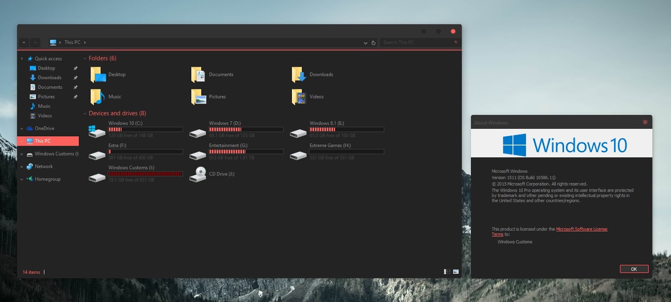Click the "Version 1511 (OS Build 10586.11)" text
The height and width of the screenshot is (302, 671).
point(523,178)
